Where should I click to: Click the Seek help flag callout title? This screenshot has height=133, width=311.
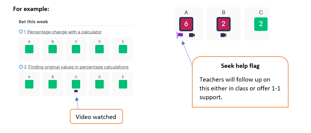click(x=240, y=66)
